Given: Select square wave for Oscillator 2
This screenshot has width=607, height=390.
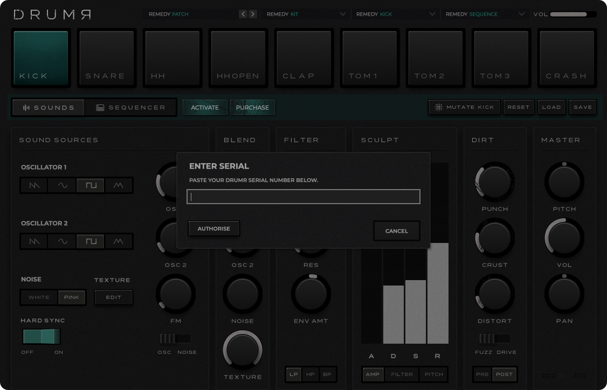Looking at the screenshot, I should (x=91, y=241).
